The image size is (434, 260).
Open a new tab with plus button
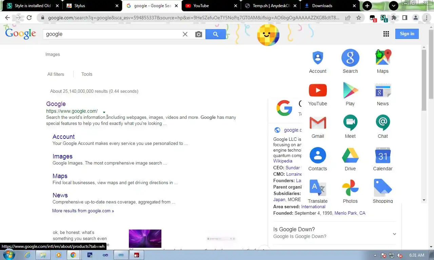tap(367, 6)
